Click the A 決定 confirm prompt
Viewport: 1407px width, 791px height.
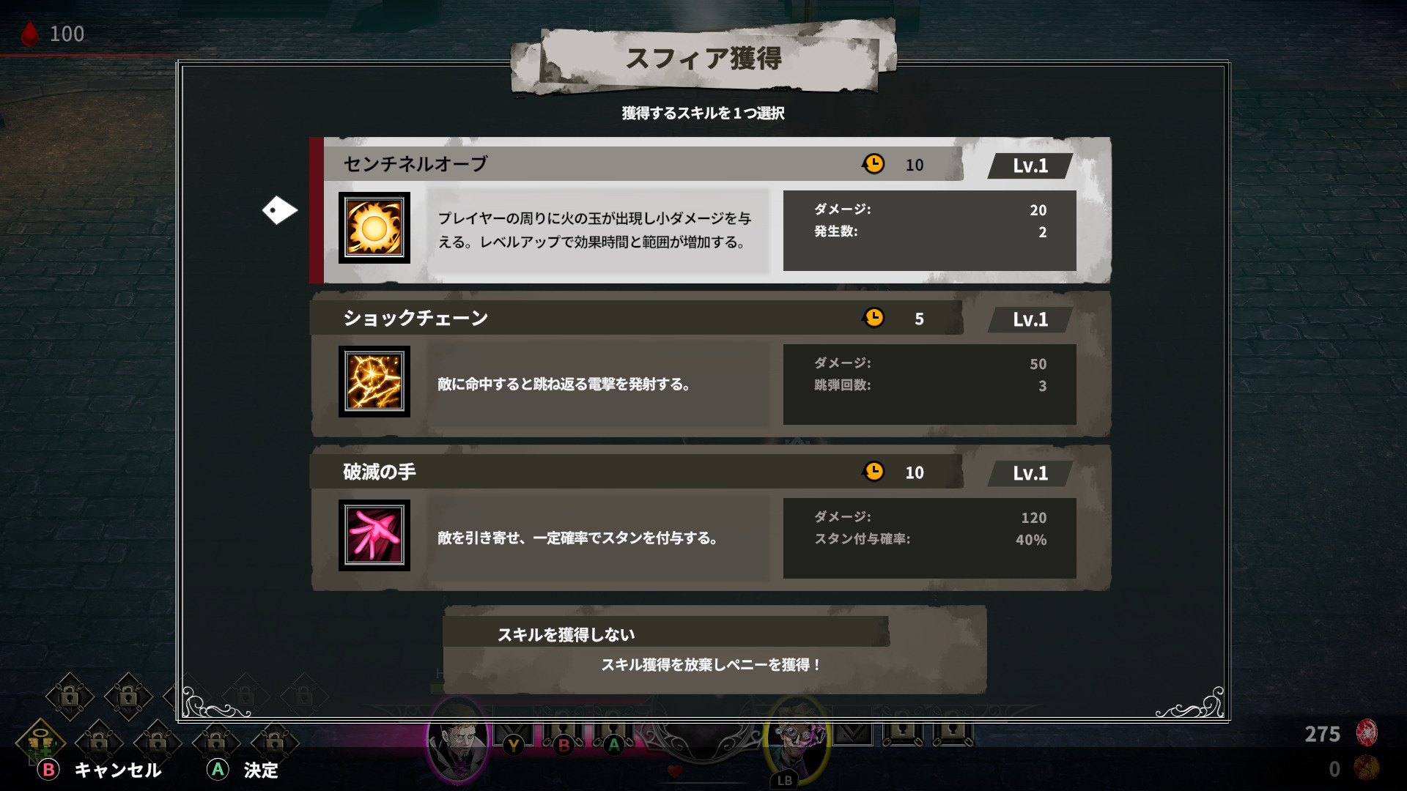coord(243,770)
